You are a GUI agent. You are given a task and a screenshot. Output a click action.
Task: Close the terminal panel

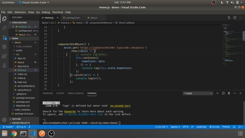[x=240, y=93]
